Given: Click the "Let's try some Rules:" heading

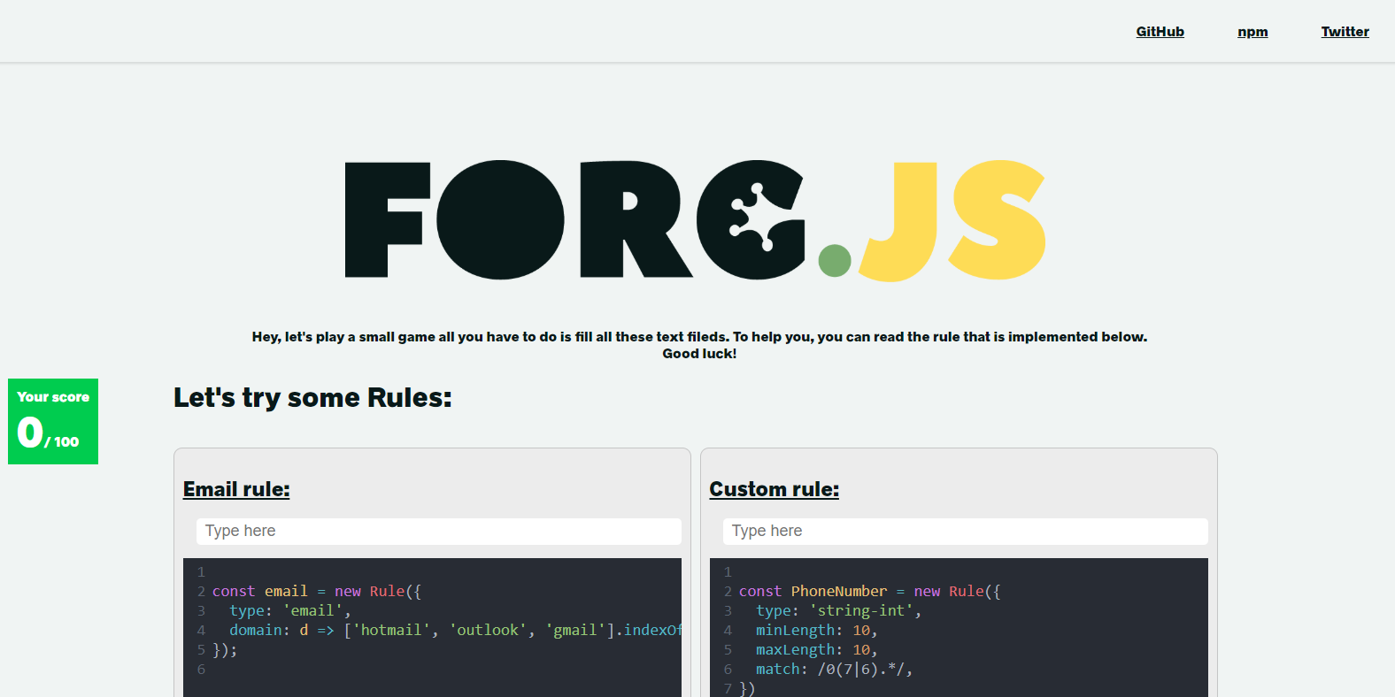Looking at the screenshot, I should pos(312,398).
